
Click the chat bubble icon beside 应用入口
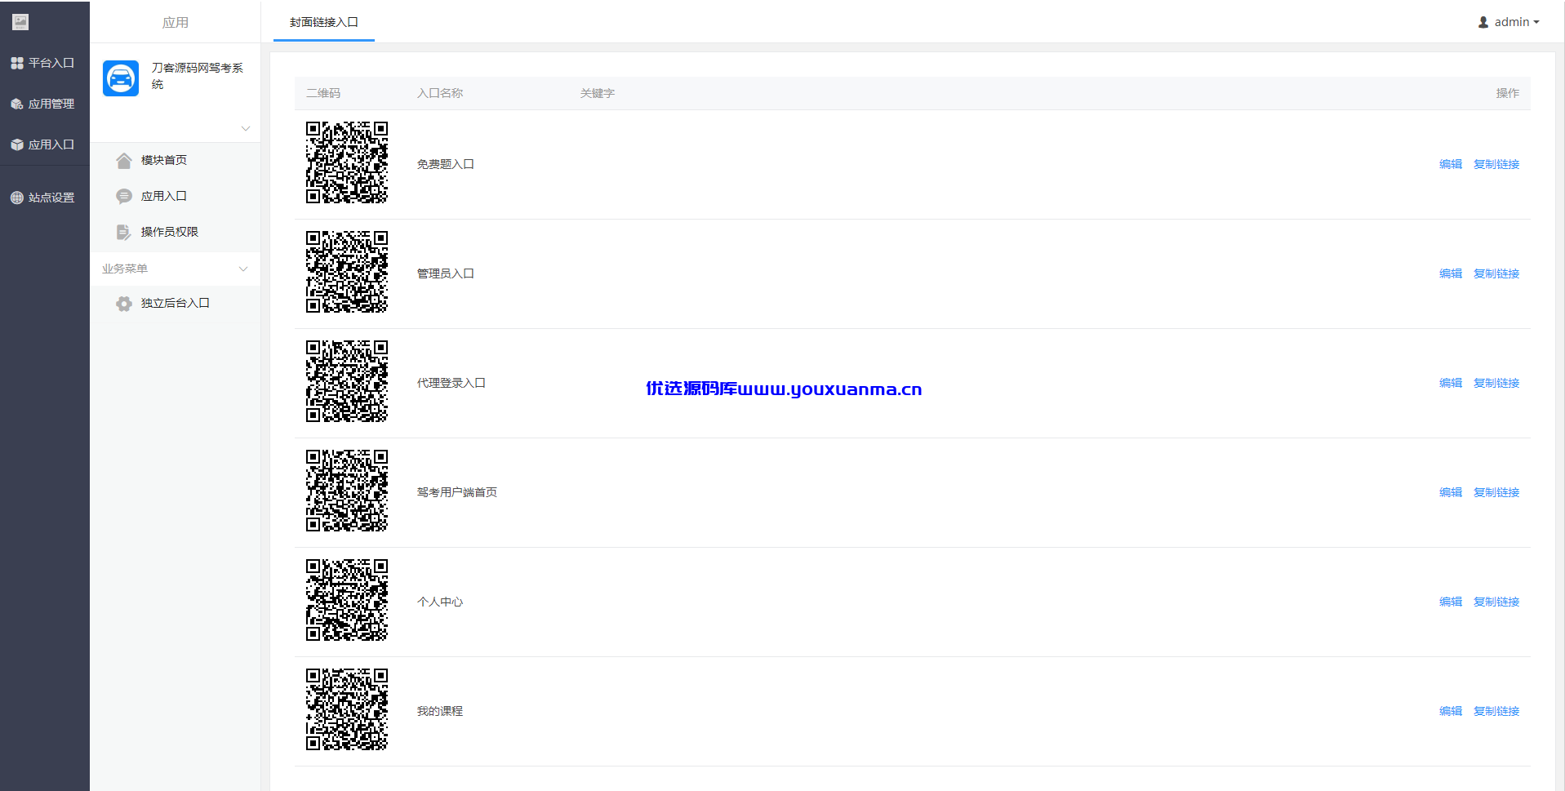coord(124,196)
